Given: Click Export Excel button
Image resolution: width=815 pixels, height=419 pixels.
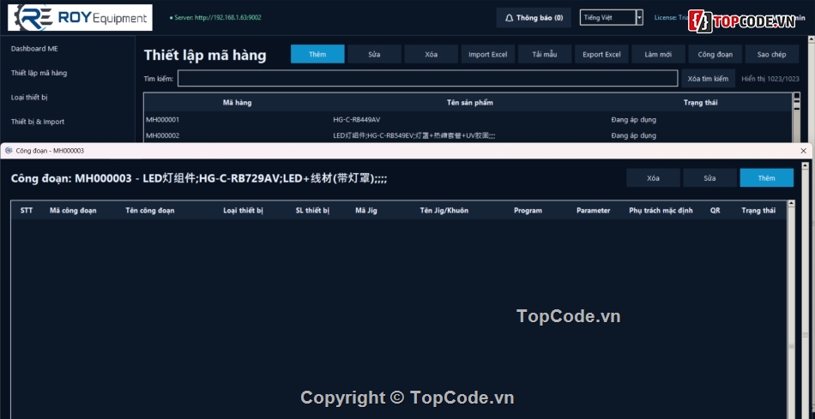Looking at the screenshot, I should tap(601, 54).
